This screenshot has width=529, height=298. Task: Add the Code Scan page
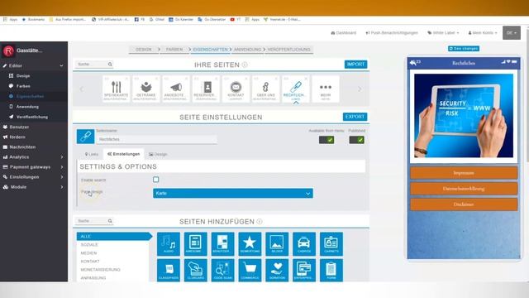(x=222, y=270)
